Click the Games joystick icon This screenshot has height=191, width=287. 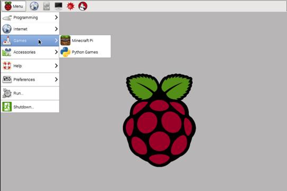point(7,40)
